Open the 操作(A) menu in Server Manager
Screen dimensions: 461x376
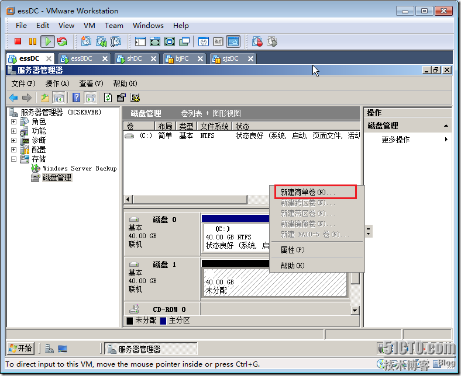pyautogui.click(x=57, y=83)
